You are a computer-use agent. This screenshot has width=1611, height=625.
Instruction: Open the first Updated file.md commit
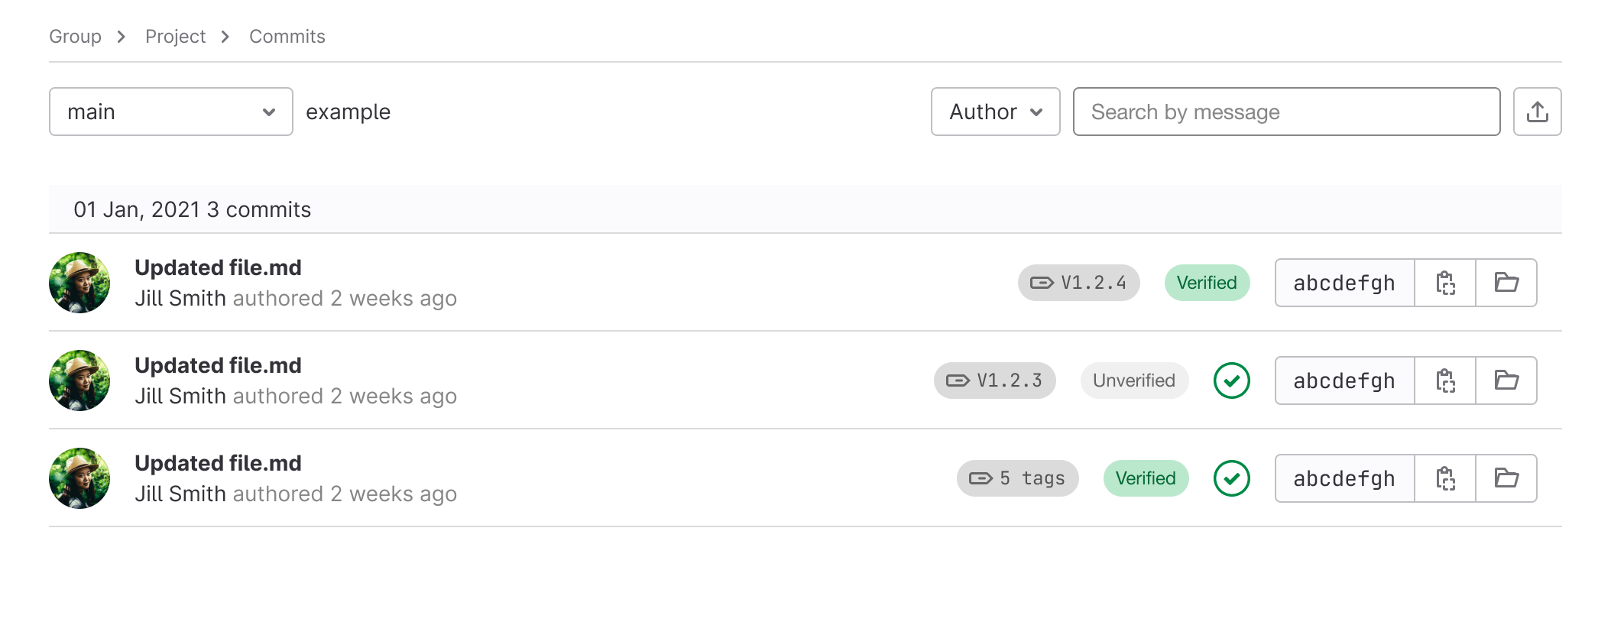[219, 267]
